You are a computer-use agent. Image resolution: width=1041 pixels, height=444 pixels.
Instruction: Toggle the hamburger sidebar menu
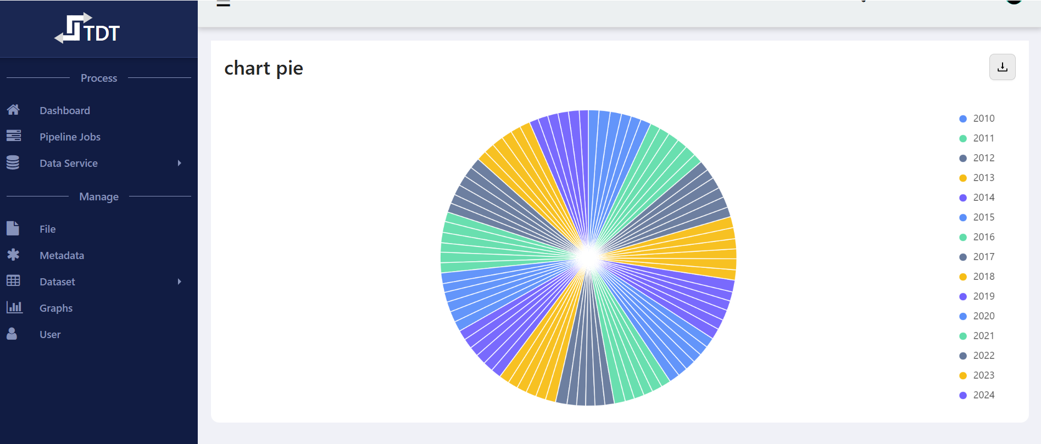tap(223, 3)
